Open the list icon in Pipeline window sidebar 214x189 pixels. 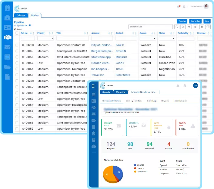pyautogui.click(x=7, y=57)
